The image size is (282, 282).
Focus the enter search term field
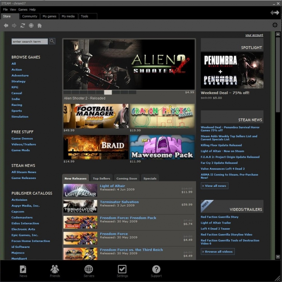(30, 41)
